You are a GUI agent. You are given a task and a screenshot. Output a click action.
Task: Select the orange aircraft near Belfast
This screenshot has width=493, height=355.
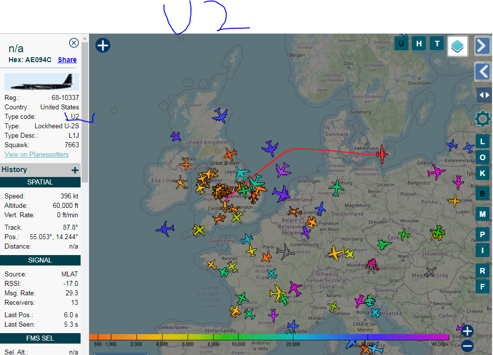186,164
